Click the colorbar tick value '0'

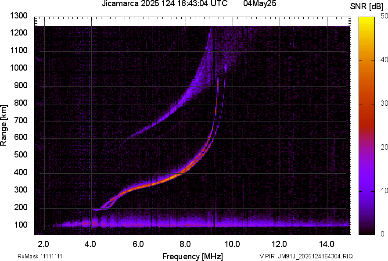(x=383, y=234)
